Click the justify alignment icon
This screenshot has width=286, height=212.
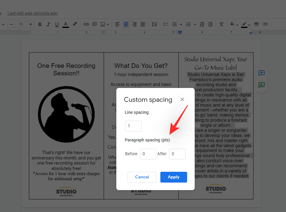tap(143, 24)
